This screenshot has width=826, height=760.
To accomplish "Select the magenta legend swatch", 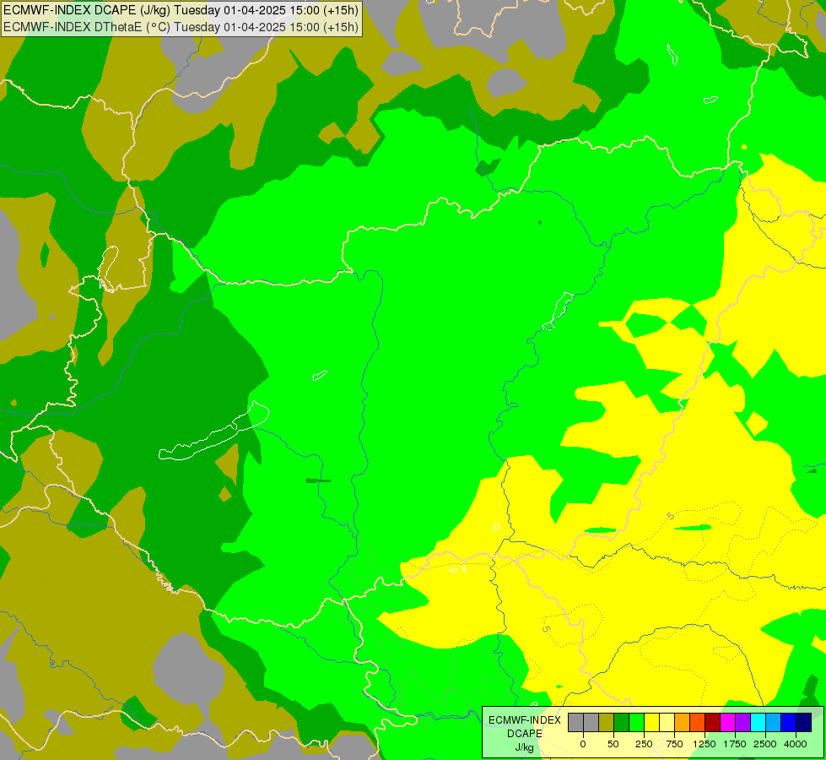I will pyautogui.click(x=727, y=723).
